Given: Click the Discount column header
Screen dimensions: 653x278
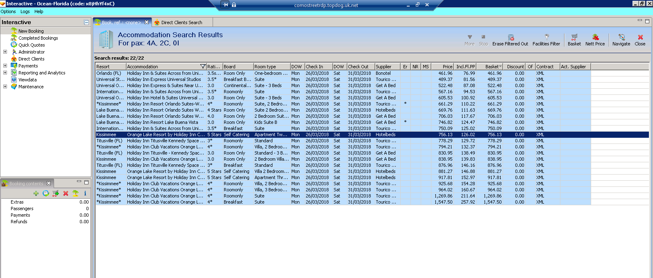Looking at the screenshot, I should coord(515,66).
